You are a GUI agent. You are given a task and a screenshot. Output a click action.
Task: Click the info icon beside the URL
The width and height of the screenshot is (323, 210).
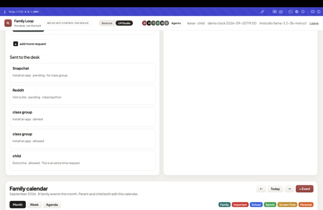(x=5, y=12)
